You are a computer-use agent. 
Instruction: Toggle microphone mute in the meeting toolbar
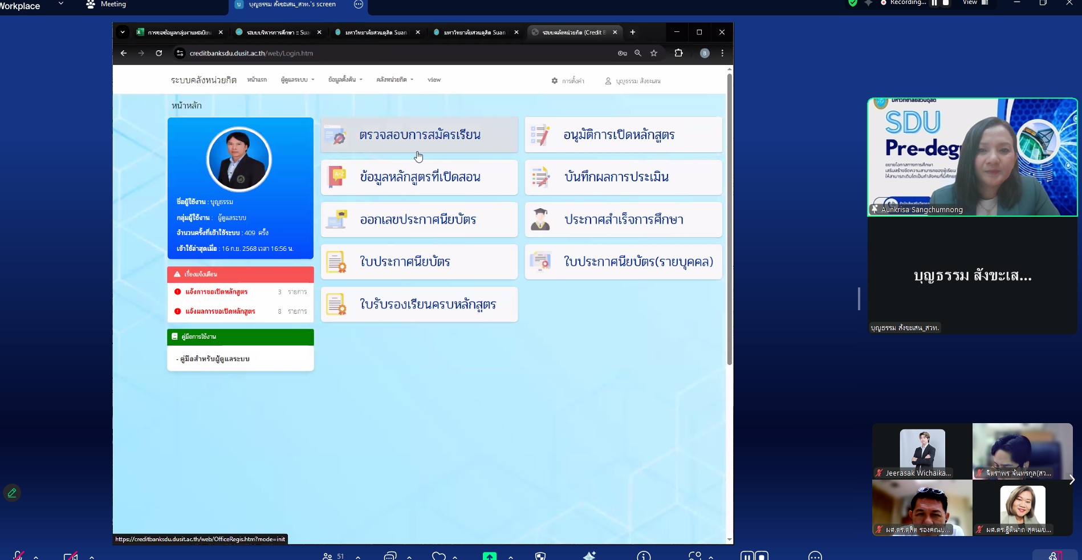[18, 555]
